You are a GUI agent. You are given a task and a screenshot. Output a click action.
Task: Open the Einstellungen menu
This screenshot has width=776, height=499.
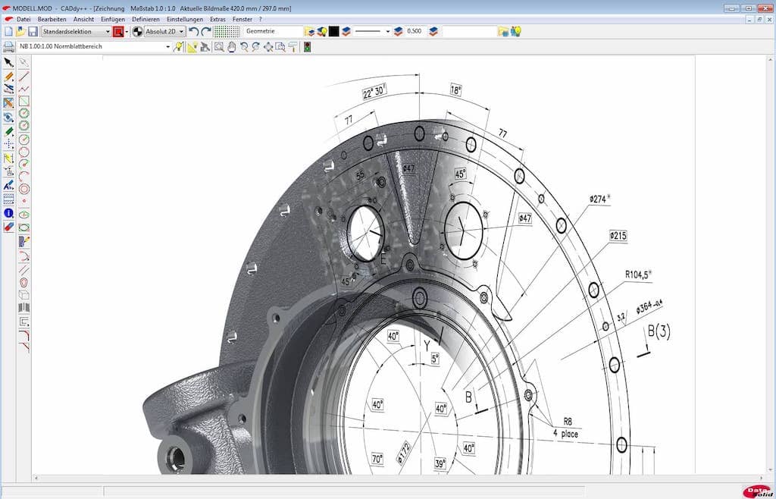point(185,19)
